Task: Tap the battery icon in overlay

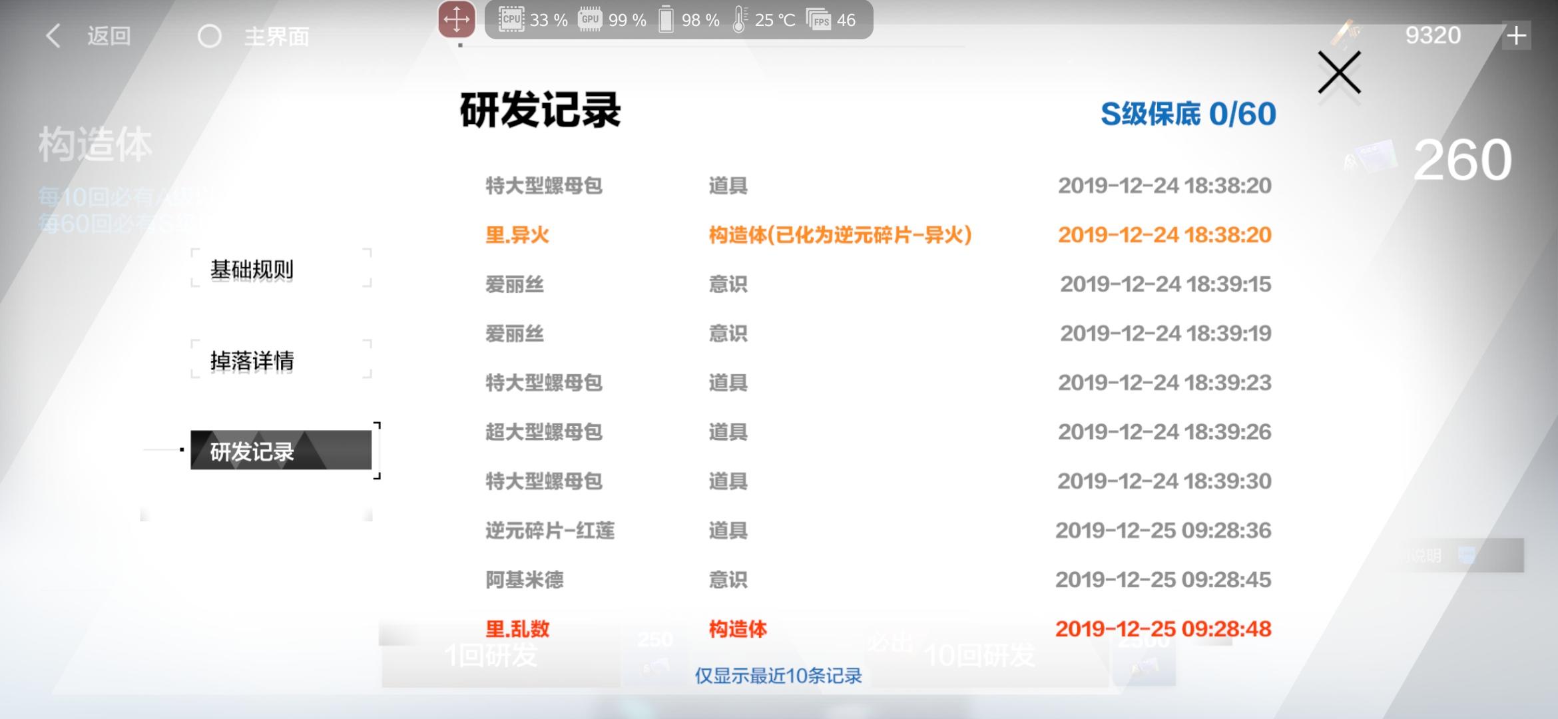Action: point(665,20)
